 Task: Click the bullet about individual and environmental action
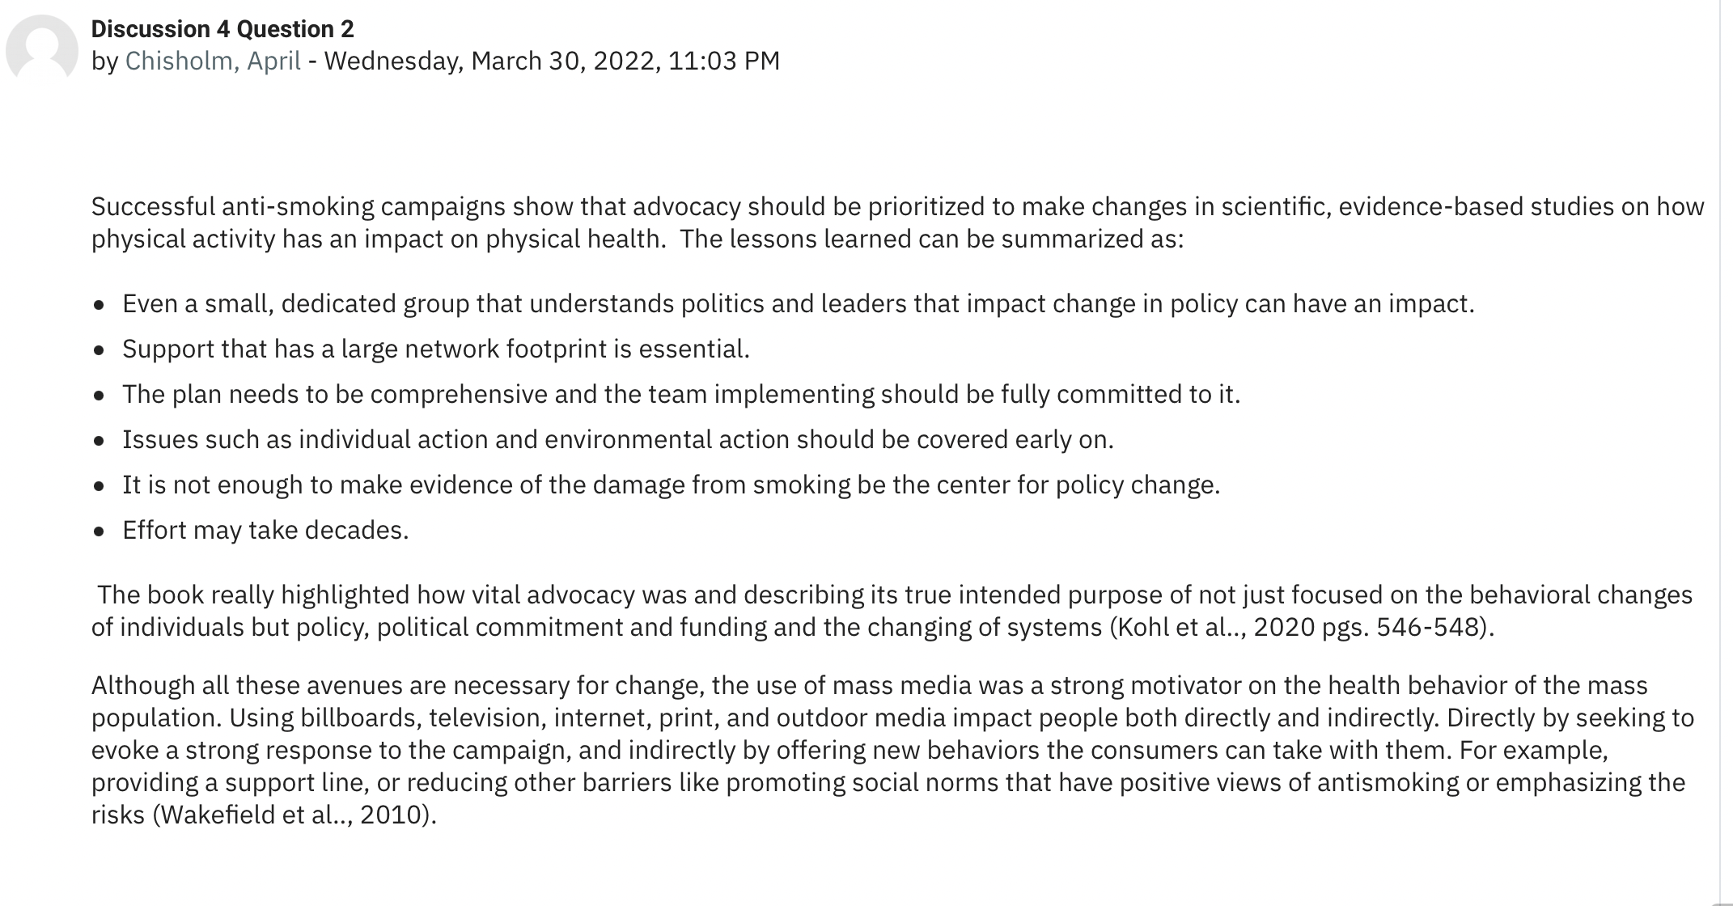coord(618,439)
